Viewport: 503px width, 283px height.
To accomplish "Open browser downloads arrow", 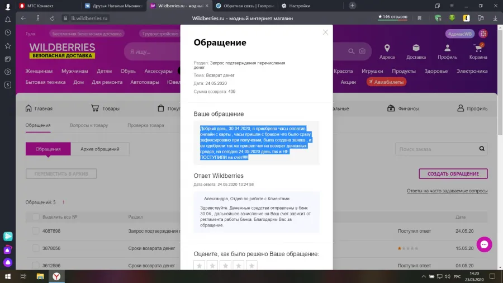I will pos(495,18).
